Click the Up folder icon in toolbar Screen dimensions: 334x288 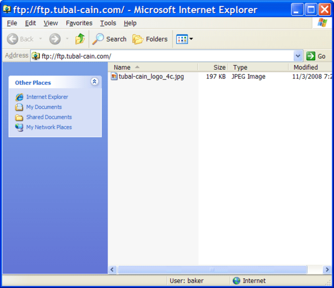tap(80, 39)
